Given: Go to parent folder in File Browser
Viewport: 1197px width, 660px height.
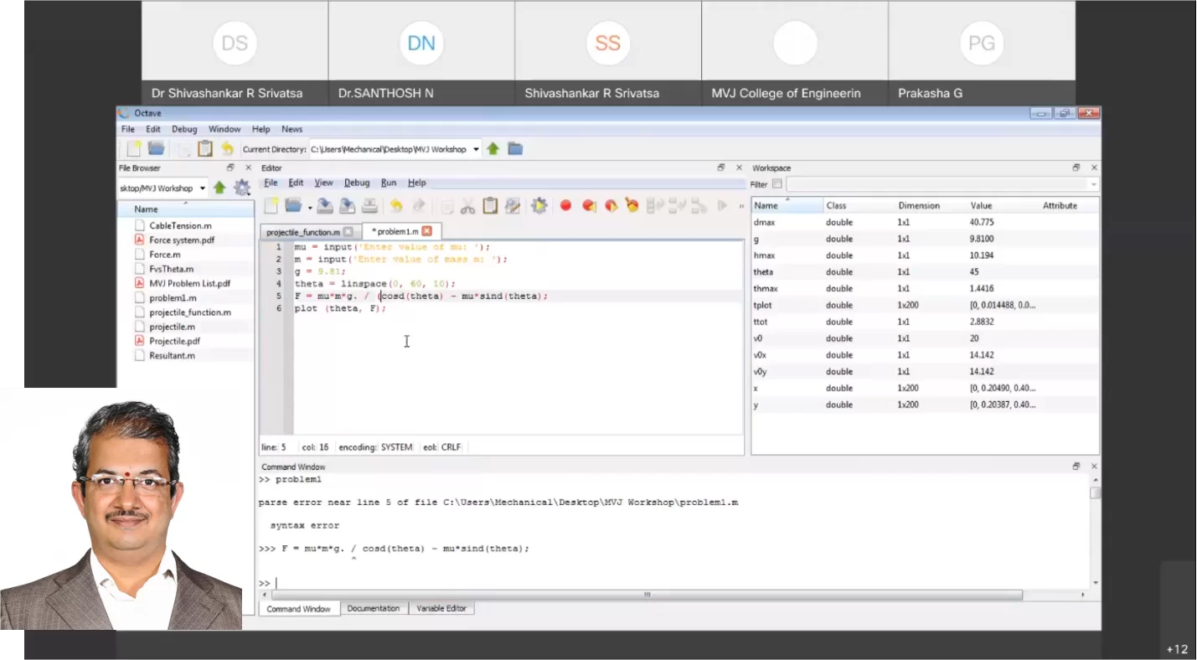Looking at the screenshot, I should (x=219, y=188).
